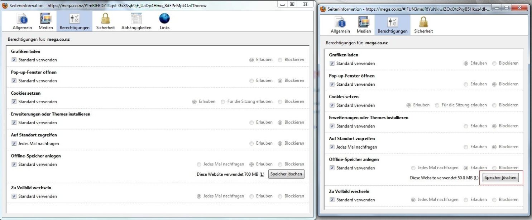The height and width of the screenshot is (220, 532).
Task: Click Speicher löschen button in right window
Action: coord(500,178)
